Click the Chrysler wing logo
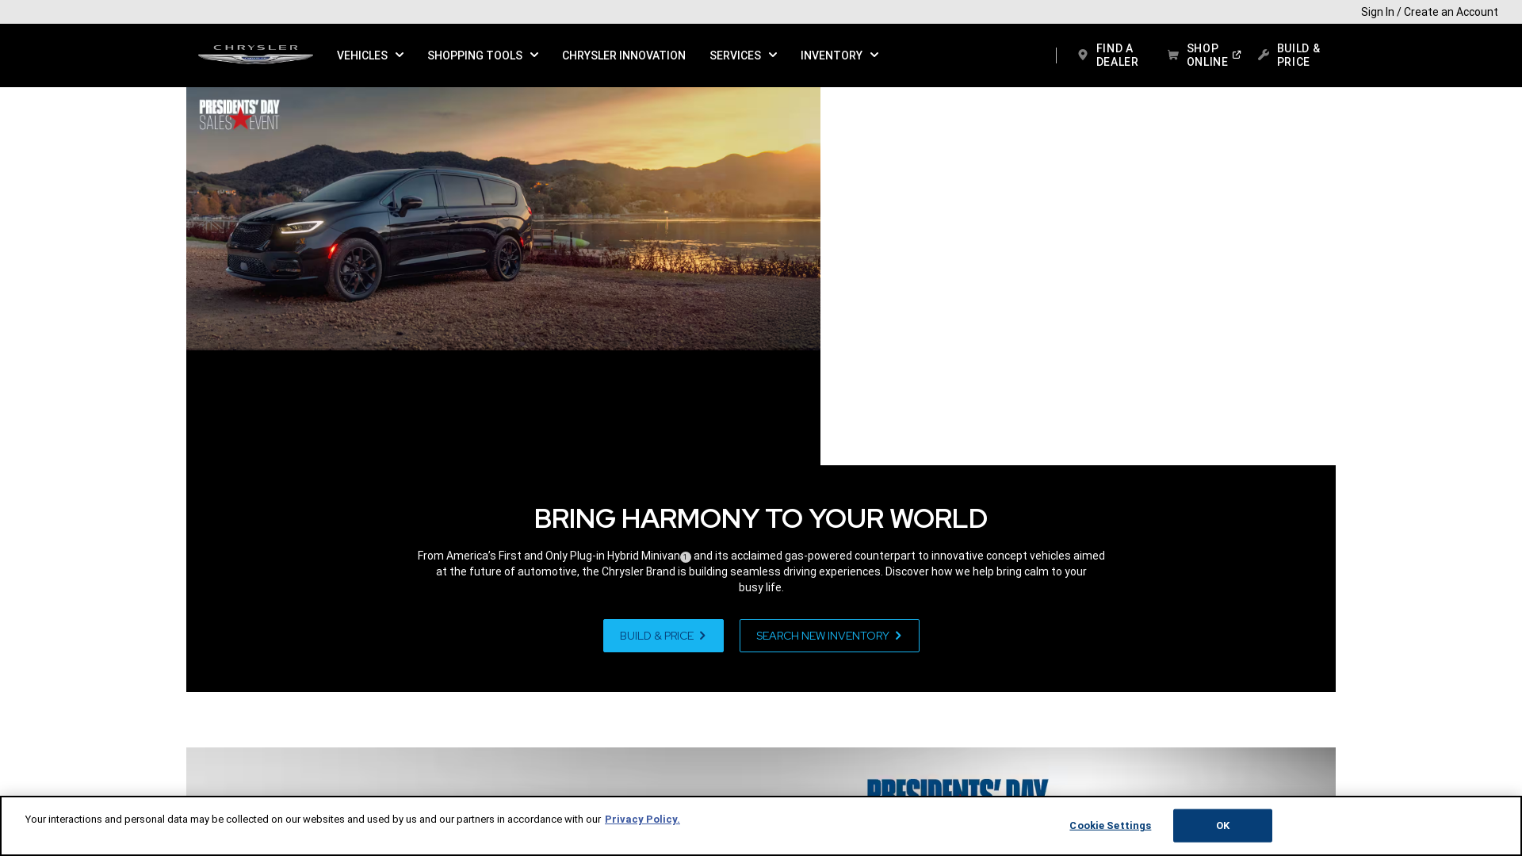This screenshot has width=1522, height=856. 255,55
